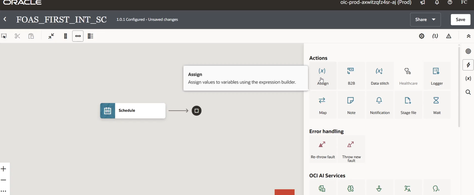Switch to vertical layout

coord(65,36)
